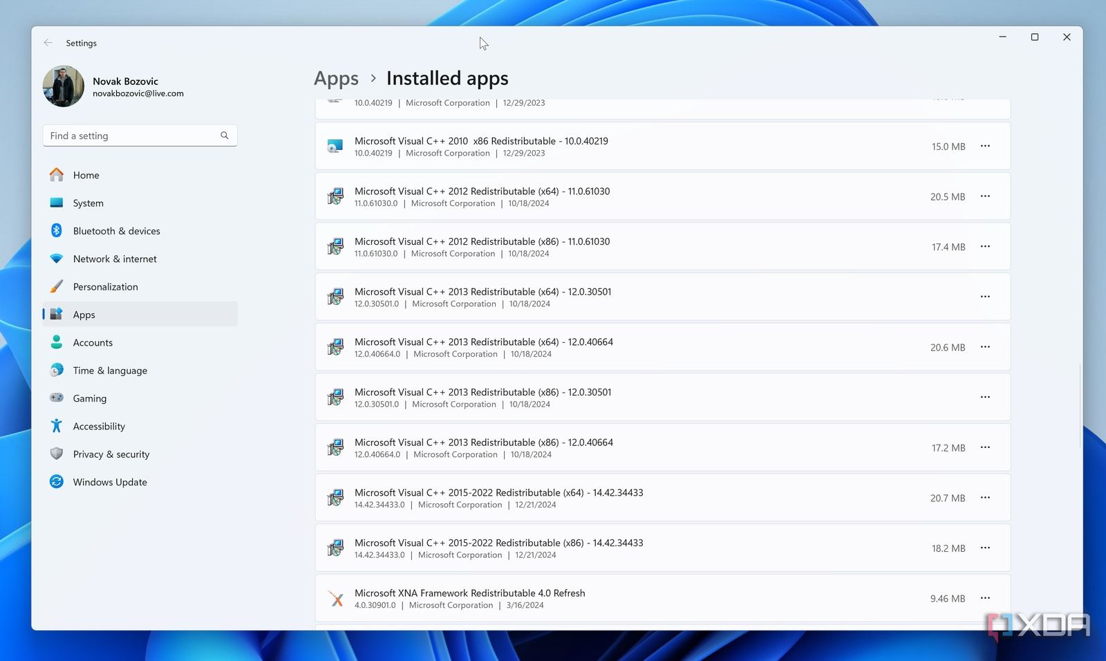Image resolution: width=1106 pixels, height=661 pixels.
Task: Open options for Visual C++ 2013 (x86) 12.0.30501
Action: 985,397
